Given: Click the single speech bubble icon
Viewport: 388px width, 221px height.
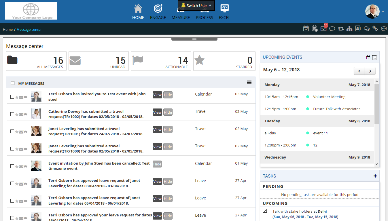Looking at the screenshot, I should click(332, 29).
